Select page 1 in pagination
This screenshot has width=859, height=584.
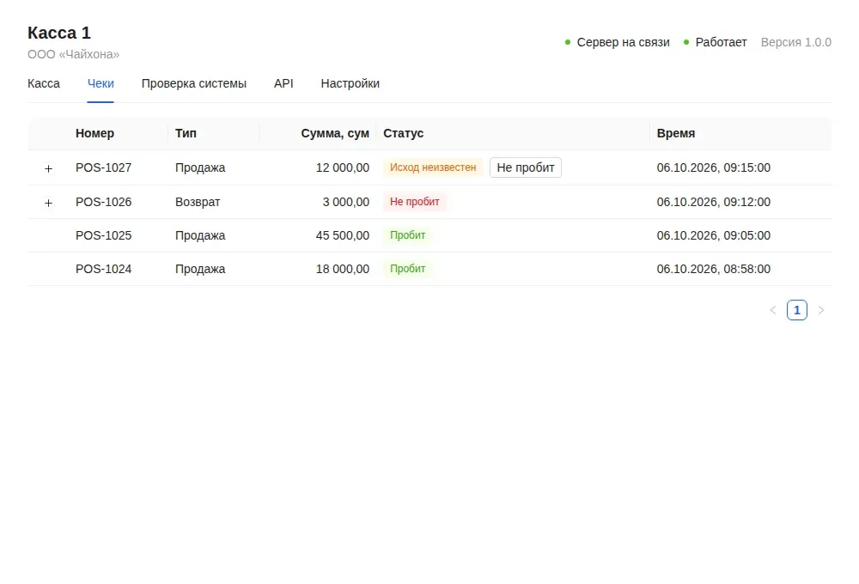797,310
